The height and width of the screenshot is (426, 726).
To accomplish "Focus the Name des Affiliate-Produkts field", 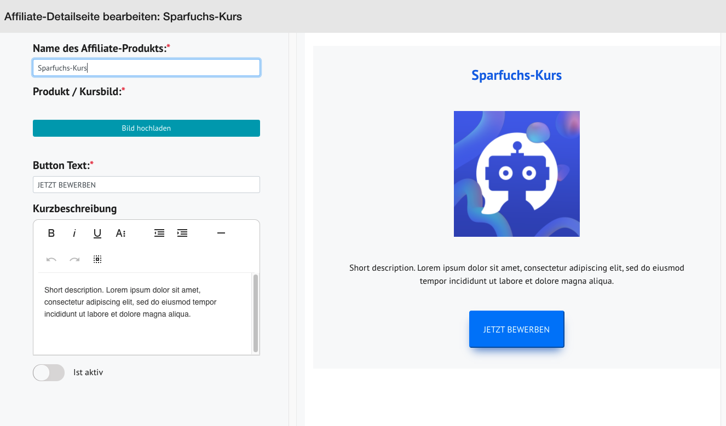I will pyautogui.click(x=146, y=67).
